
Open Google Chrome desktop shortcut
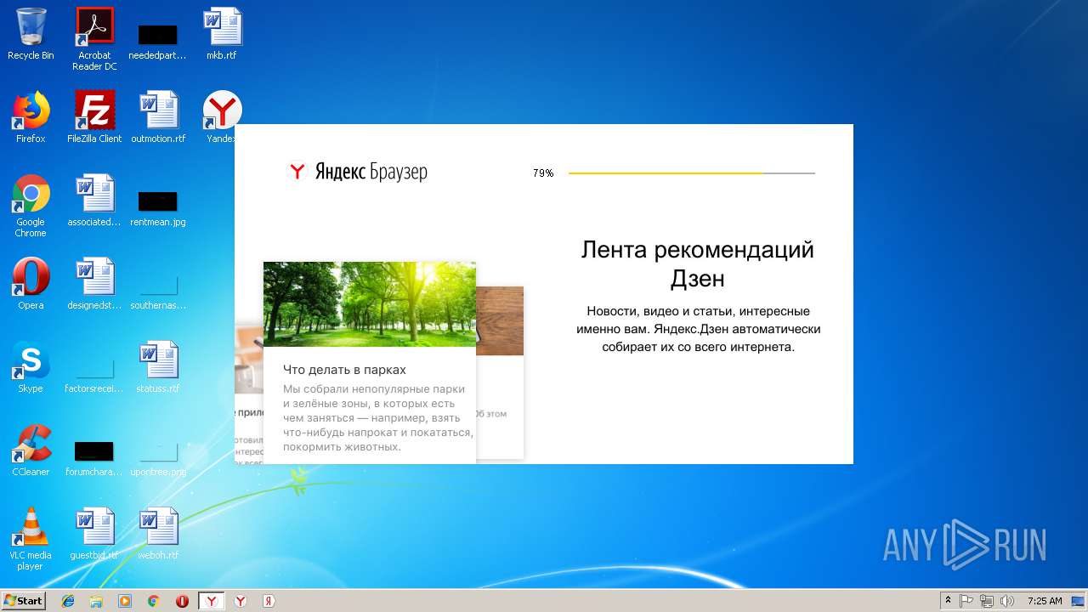click(31, 206)
